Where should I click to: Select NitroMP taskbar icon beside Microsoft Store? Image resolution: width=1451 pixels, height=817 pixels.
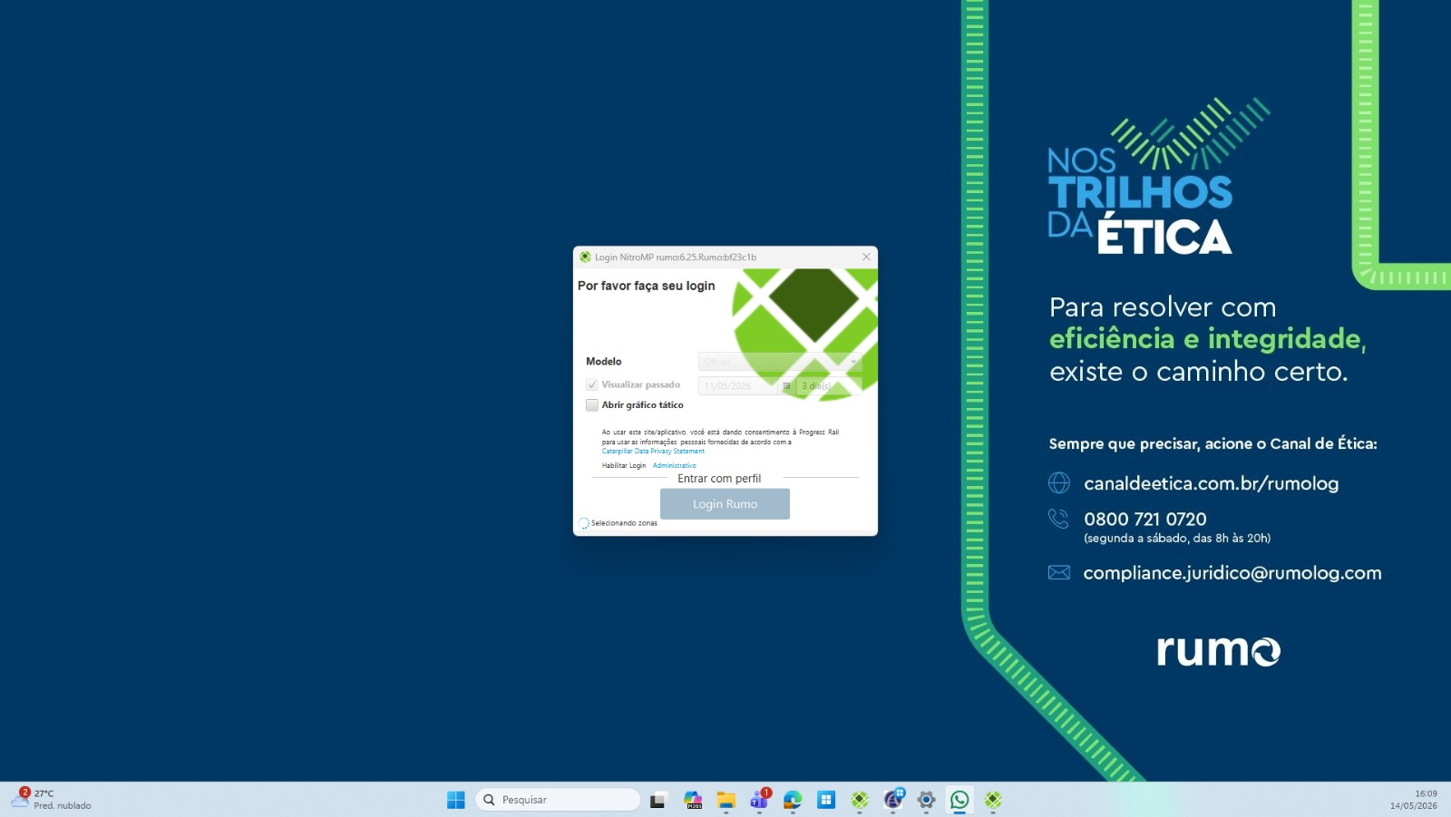click(860, 800)
